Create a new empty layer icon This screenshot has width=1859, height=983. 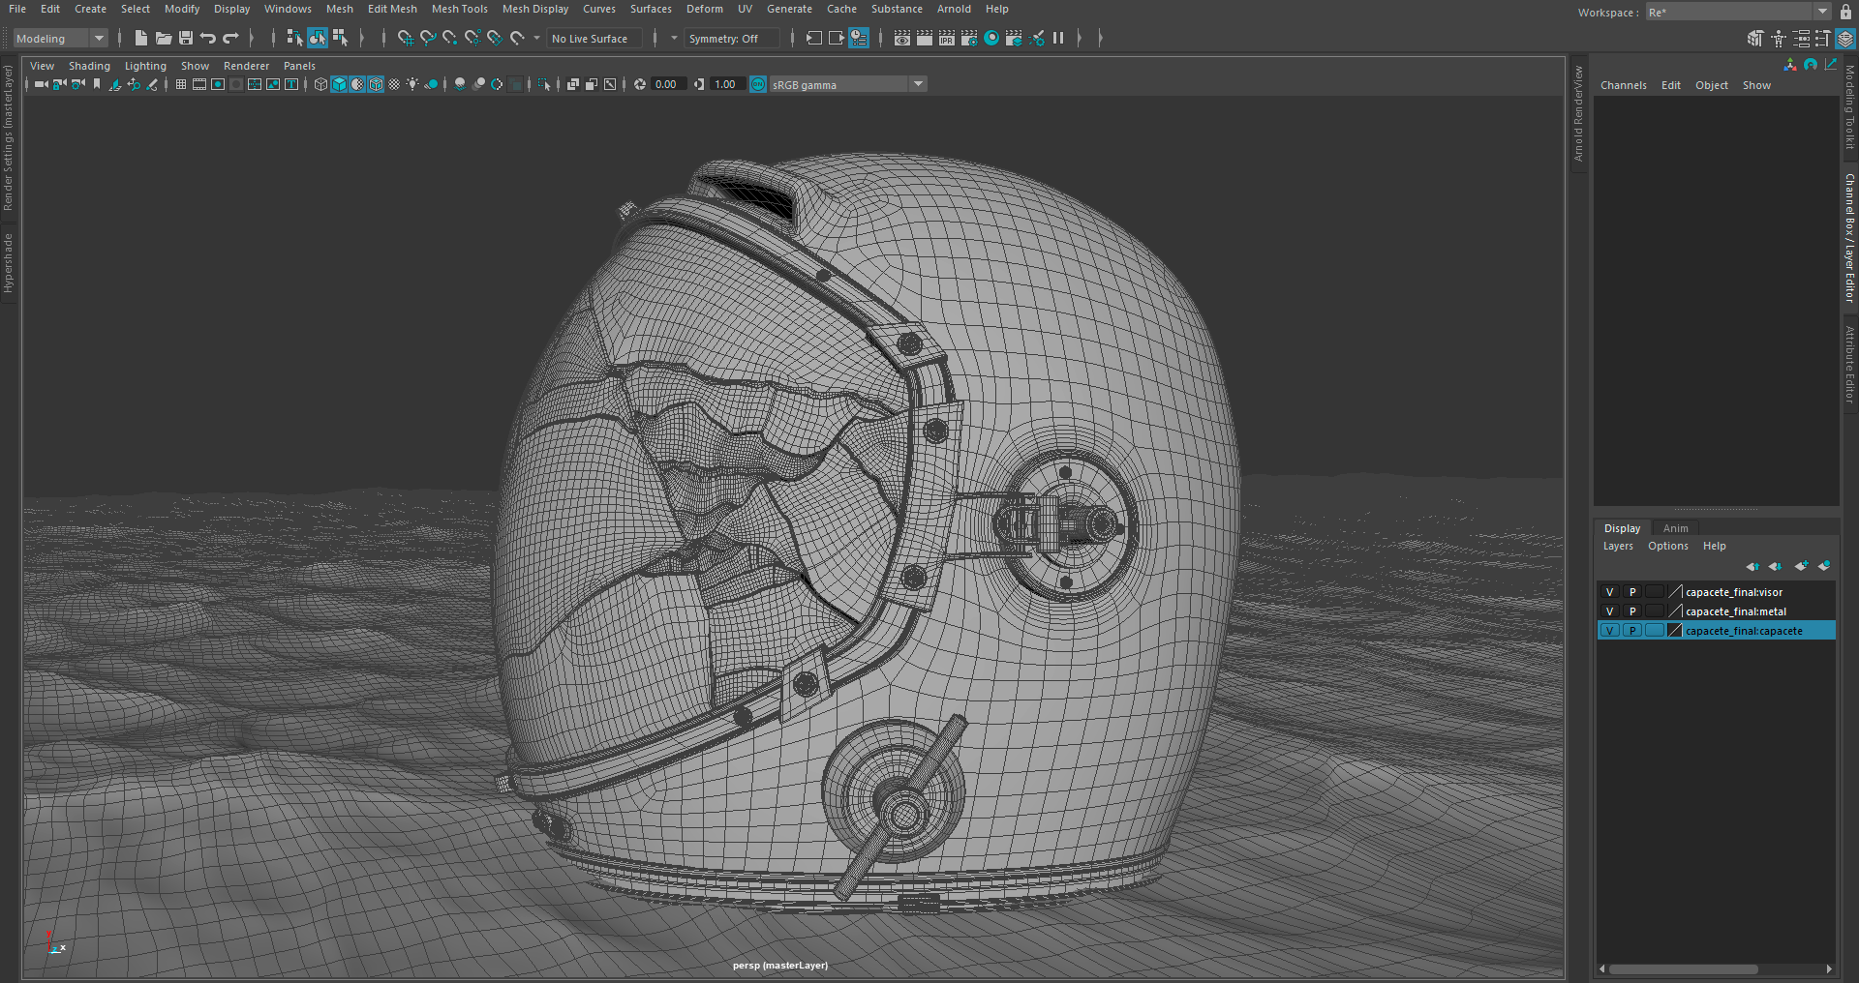tap(1801, 566)
